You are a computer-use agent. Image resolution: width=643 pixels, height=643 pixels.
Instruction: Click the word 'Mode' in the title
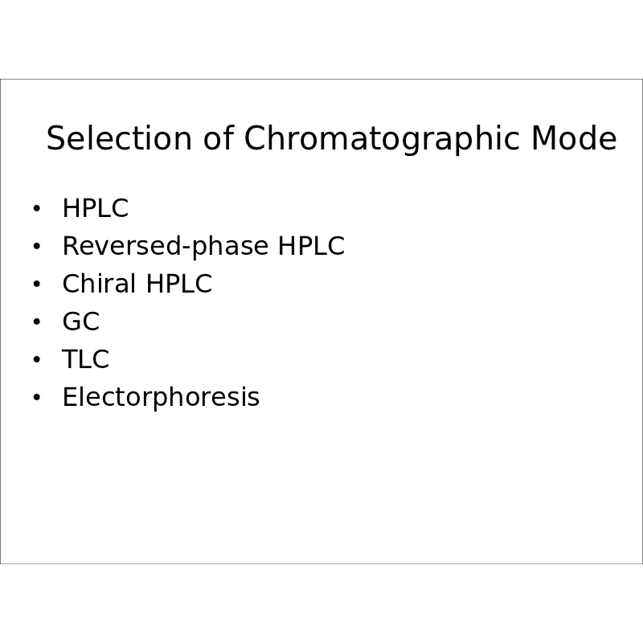coord(574,139)
